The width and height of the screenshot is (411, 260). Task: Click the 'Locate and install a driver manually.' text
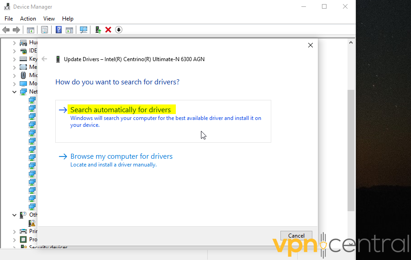114,165
